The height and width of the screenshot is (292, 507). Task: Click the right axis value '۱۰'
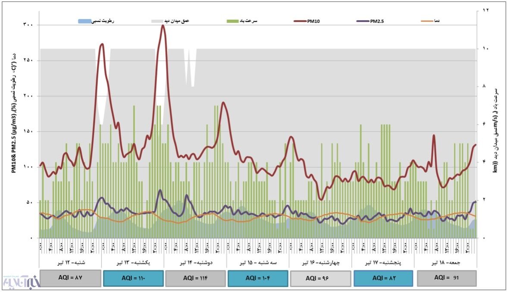point(485,48)
